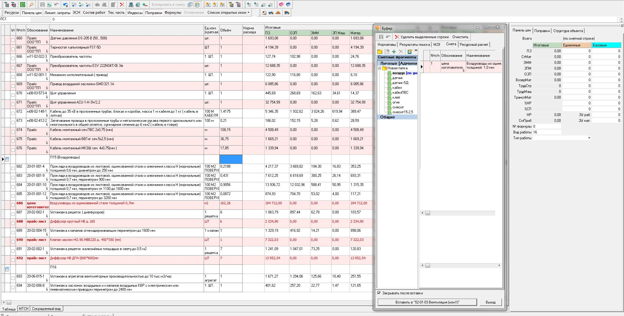The width and height of the screenshot is (624, 316).
Task: Click main table horizontal scrollbar thumb
Action: [x=9, y=302]
